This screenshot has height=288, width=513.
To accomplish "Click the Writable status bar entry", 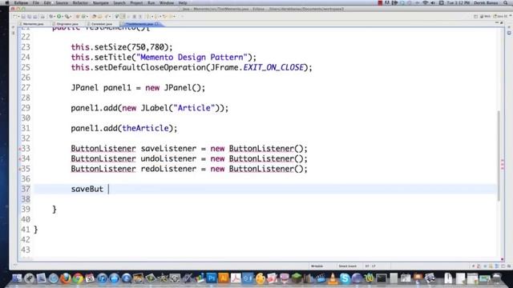I will pyautogui.click(x=317, y=266).
